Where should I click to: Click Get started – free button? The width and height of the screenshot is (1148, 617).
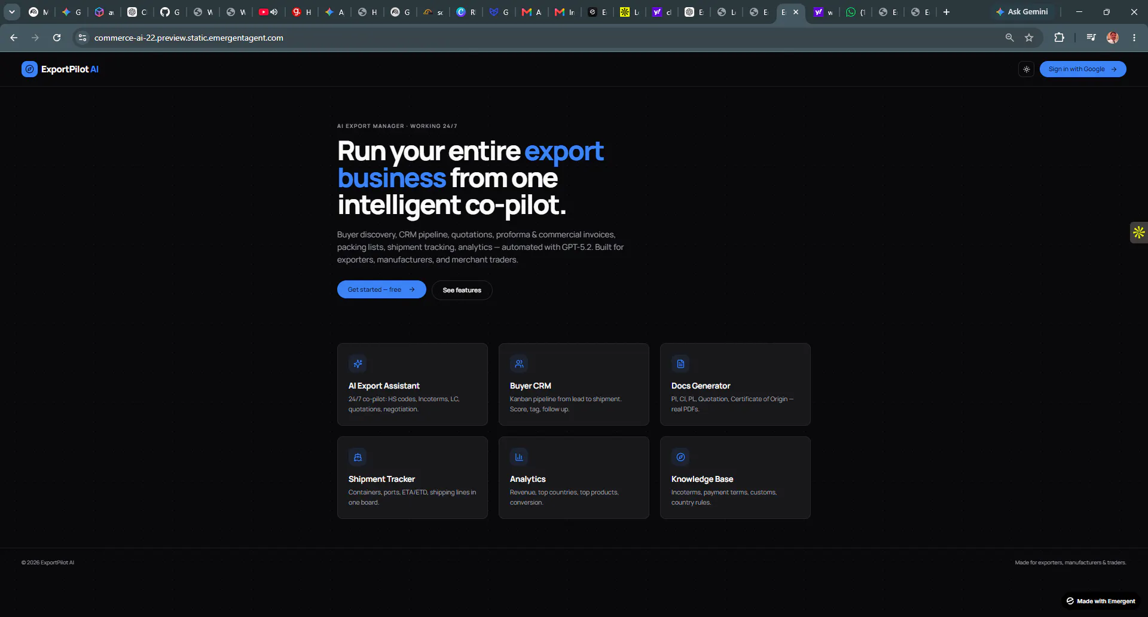(381, 289)
